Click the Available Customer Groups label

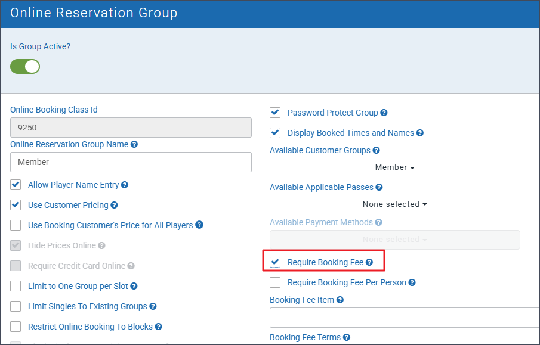(320, 150)
